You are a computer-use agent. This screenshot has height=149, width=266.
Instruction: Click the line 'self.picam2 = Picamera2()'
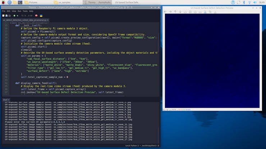click(x=38, y=32)
